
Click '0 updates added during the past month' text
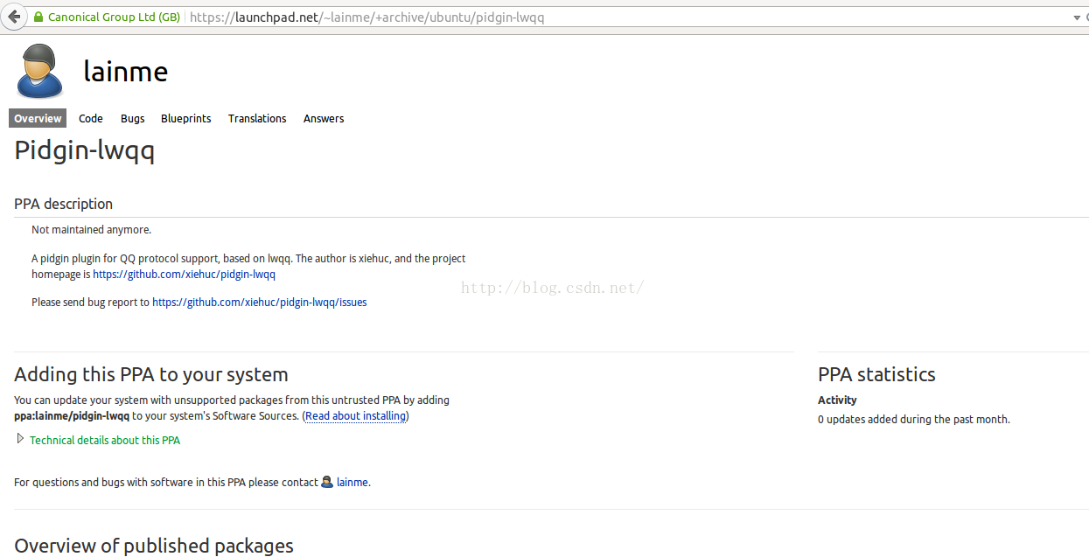[x=914, y=420]
